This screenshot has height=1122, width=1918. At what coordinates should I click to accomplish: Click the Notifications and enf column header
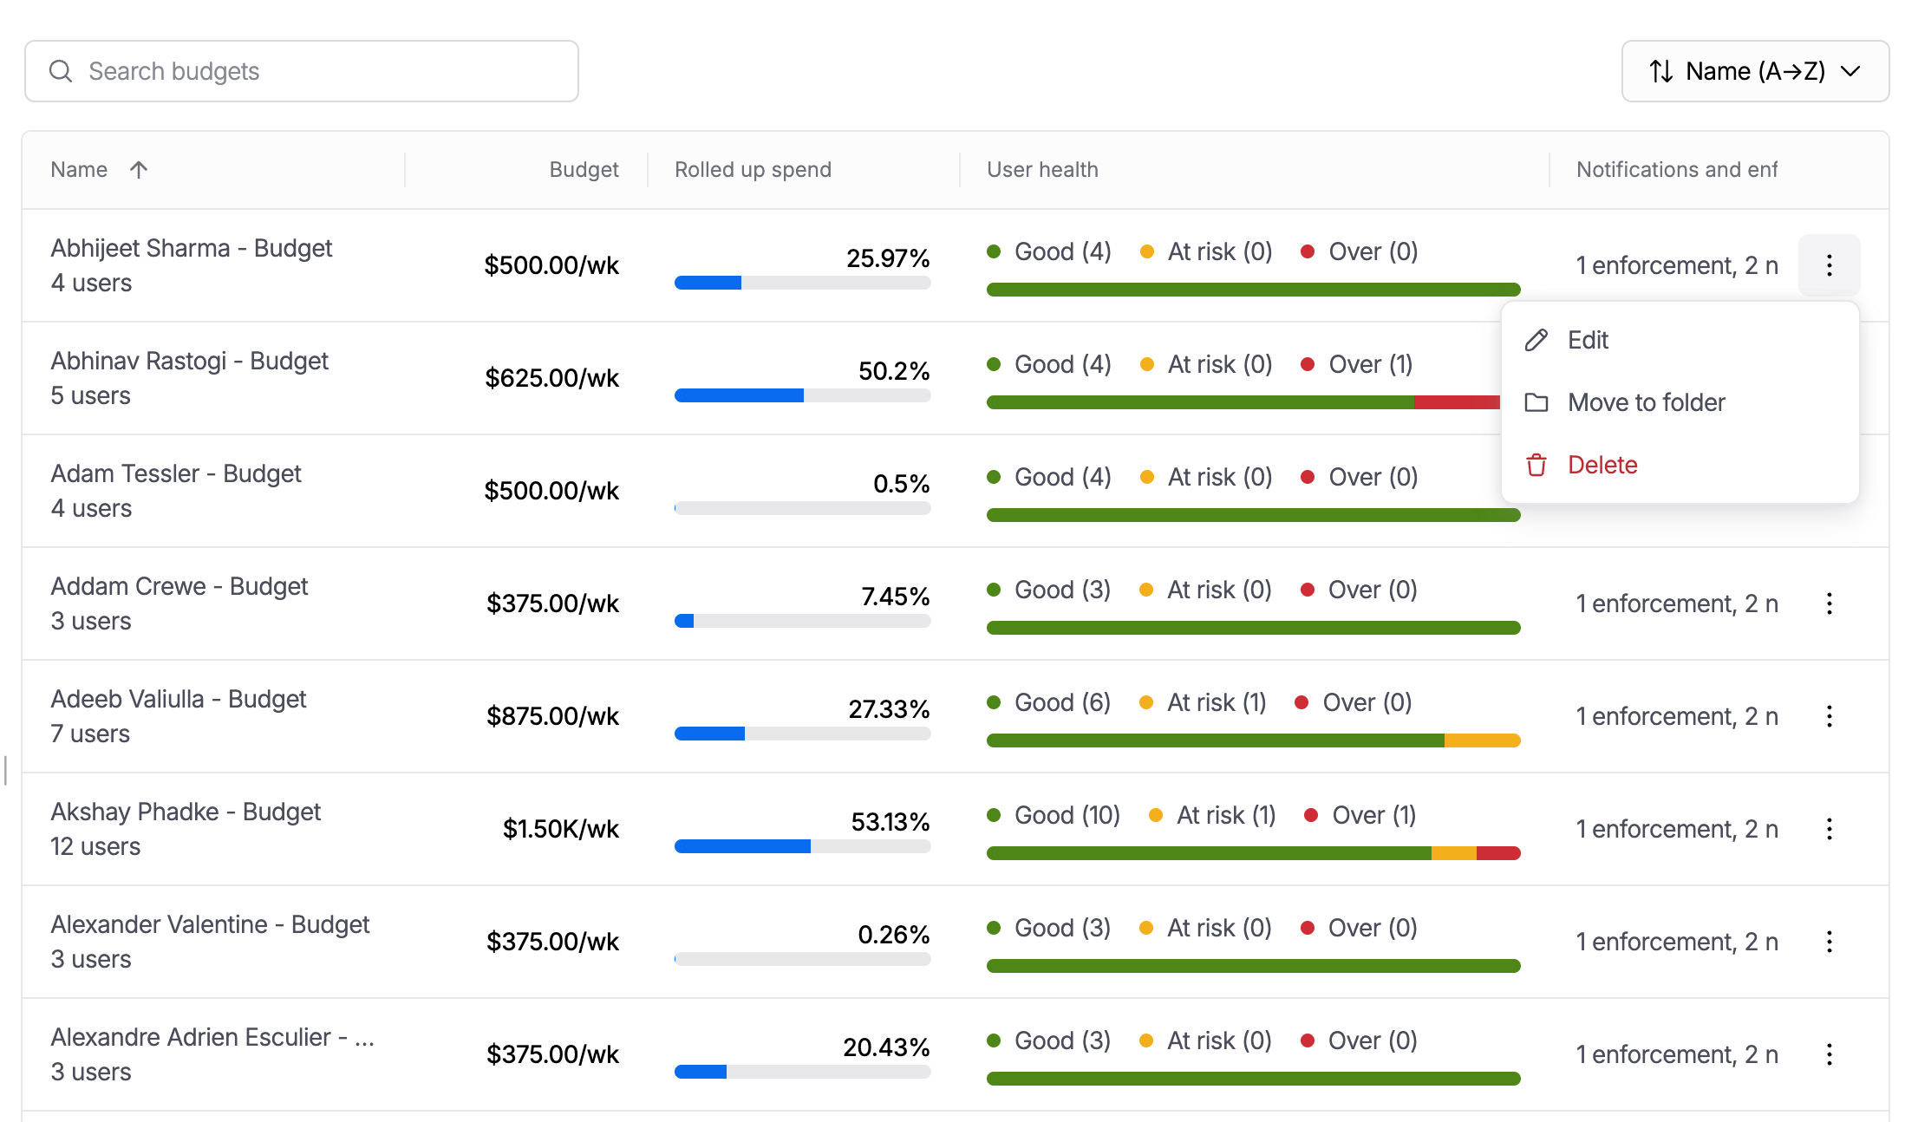tap(1677, 170)
